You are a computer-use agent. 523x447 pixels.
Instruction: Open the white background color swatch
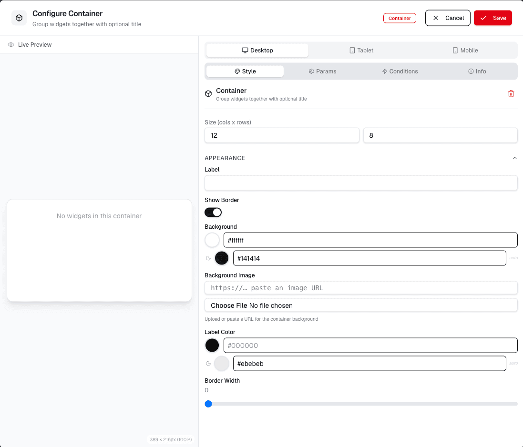[212, 240]
